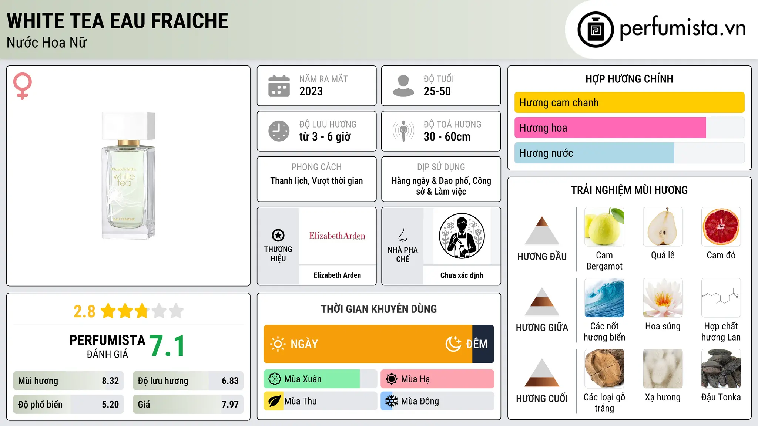
Task: Click the blue Hương nước accord bar
Action: click(594, 153)
